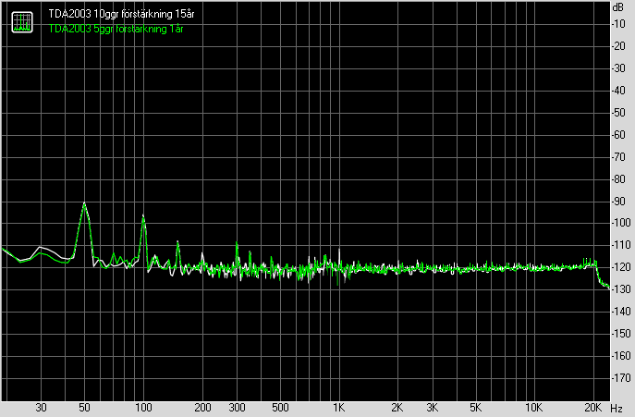This screenshot has width=635, height=417.
Task: Click the dB unit label at the axis top
Action: [618, 7]
